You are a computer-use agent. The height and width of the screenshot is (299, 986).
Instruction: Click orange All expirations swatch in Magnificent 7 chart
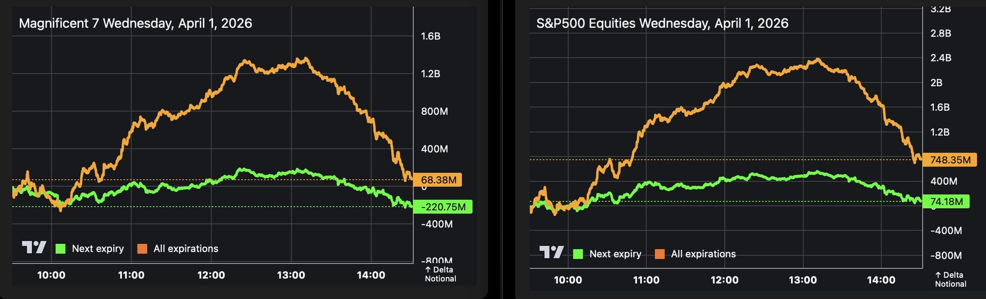142,249
